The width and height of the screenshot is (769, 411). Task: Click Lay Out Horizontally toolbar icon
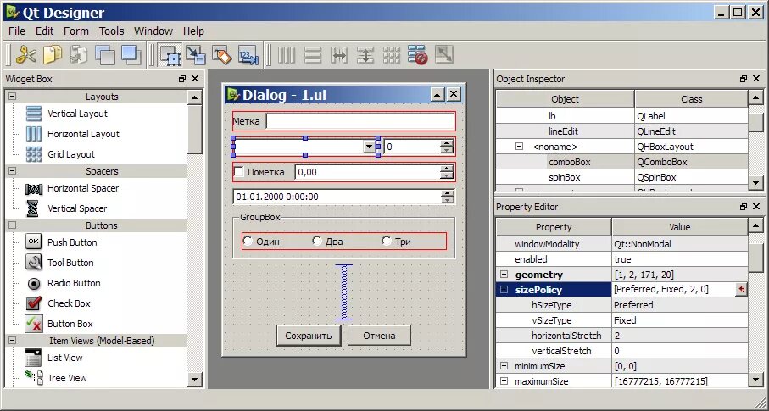287,54
